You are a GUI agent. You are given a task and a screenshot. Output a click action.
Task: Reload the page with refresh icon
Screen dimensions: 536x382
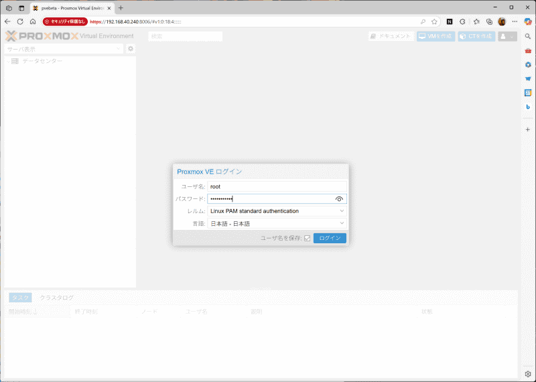[20, 21]
